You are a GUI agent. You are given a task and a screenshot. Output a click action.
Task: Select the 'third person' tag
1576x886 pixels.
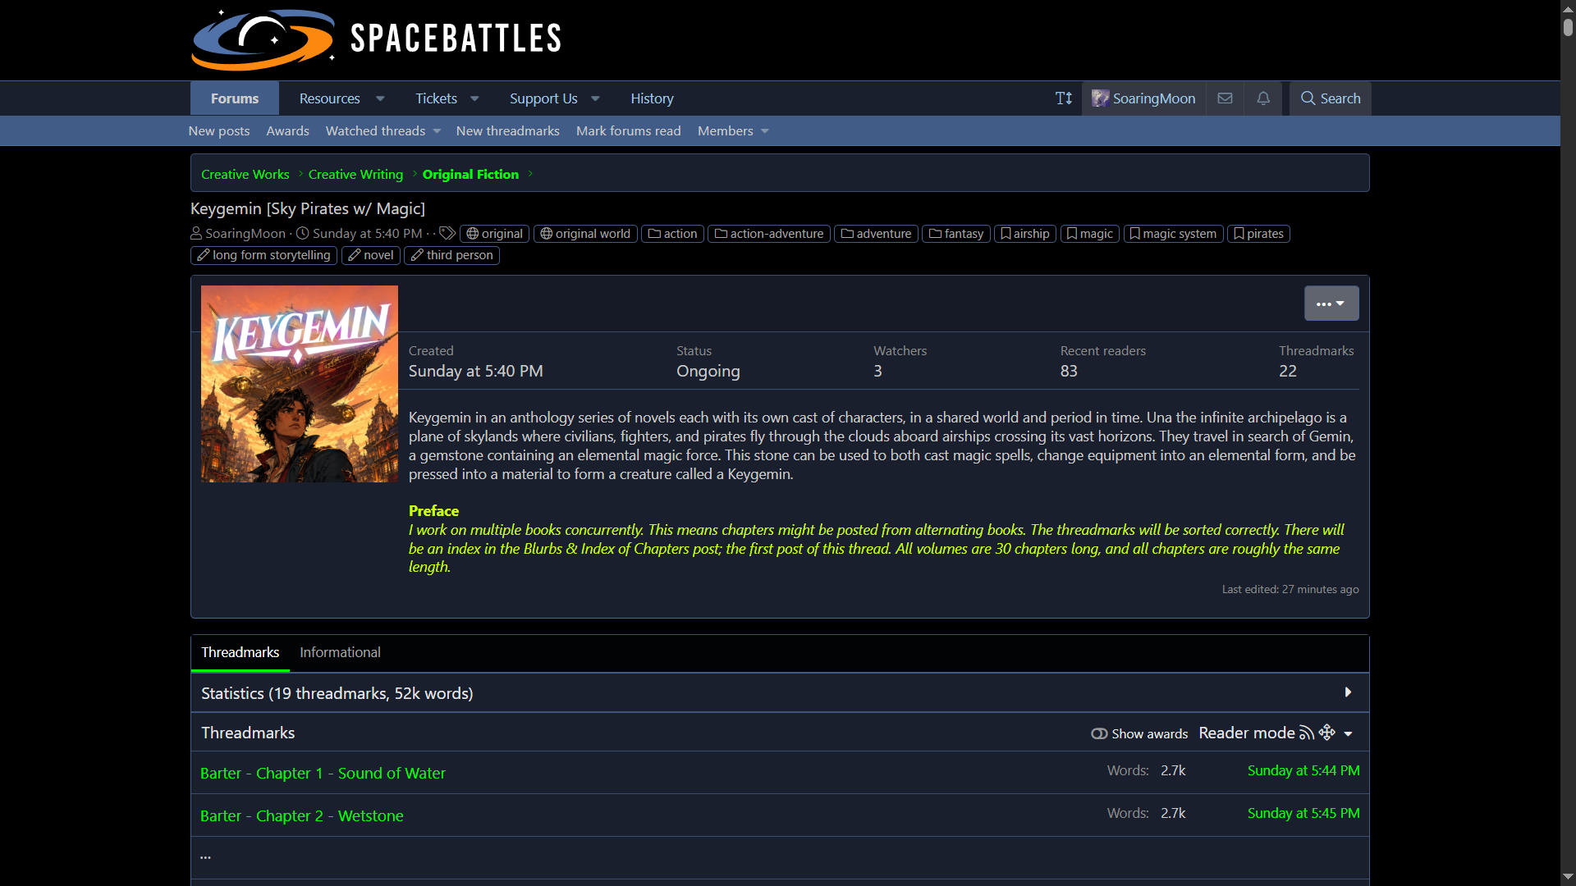click(451, 255)
